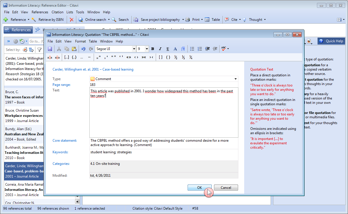Toggle italic formatting
Viewport: 348px width, 214px height.
[160, 49]
